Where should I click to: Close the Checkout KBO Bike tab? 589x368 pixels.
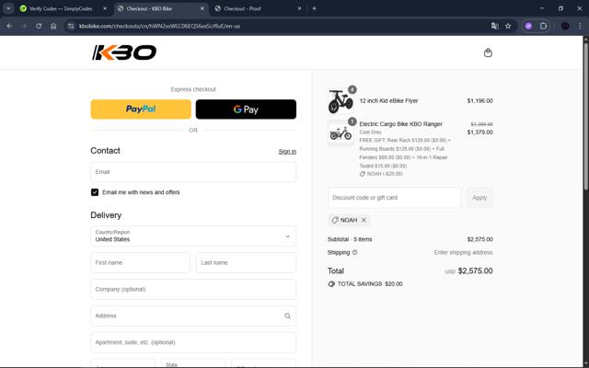[x=202, y=8]
